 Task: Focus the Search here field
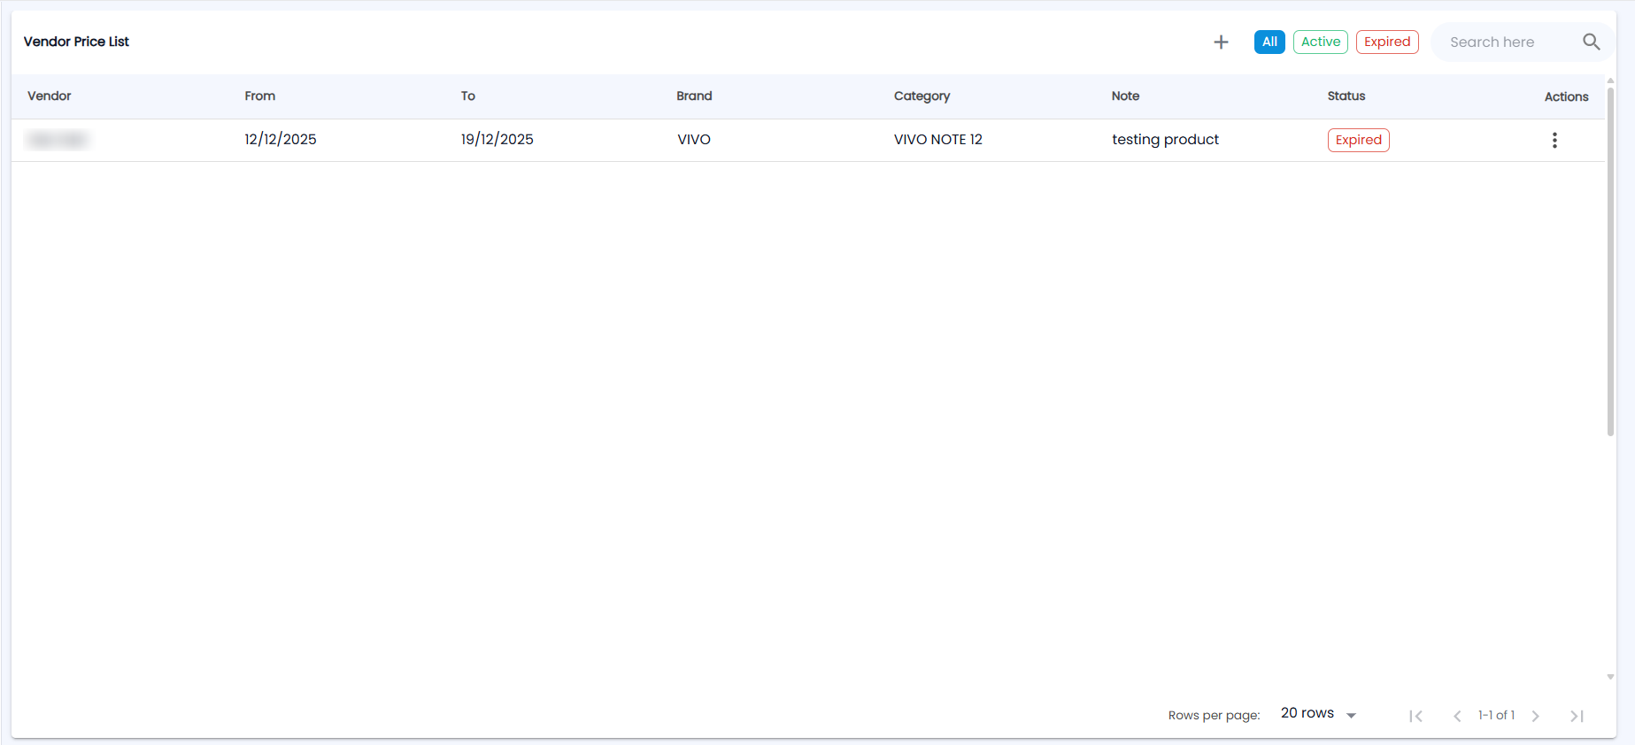[x=1509, y=42]
